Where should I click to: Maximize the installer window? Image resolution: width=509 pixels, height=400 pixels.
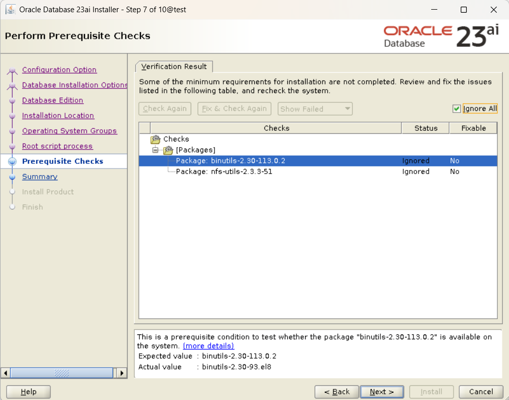(x=464, y=10)
